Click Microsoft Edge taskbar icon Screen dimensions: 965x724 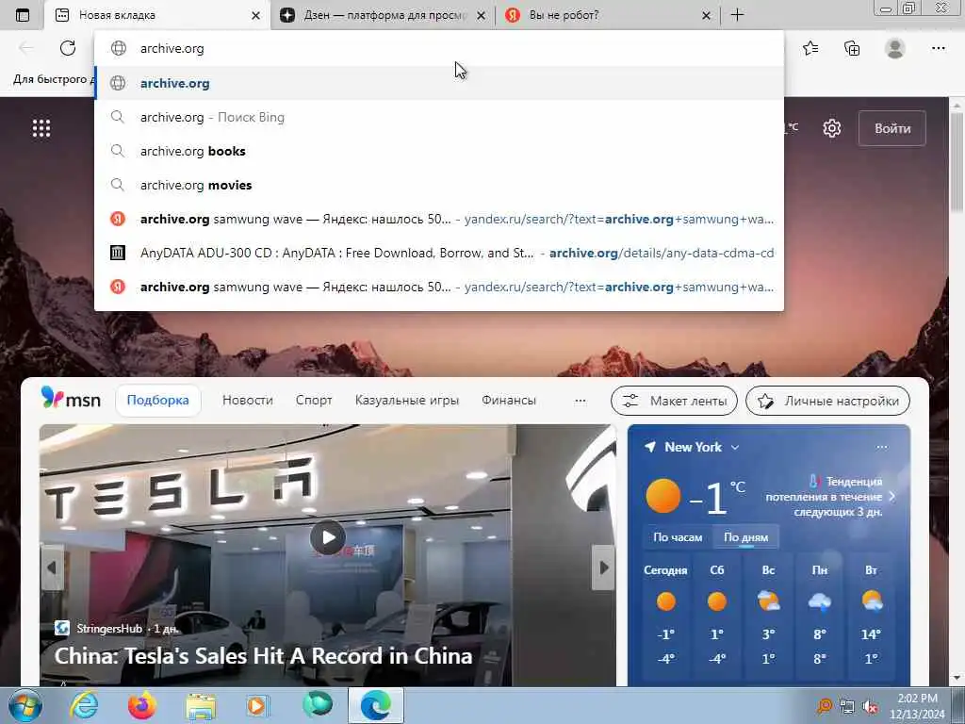point(375,705)
